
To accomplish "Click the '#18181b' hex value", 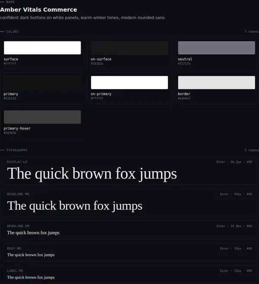I will coord(97,64).
